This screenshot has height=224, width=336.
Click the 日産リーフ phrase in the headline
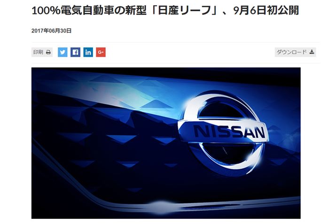coord(184,10)
